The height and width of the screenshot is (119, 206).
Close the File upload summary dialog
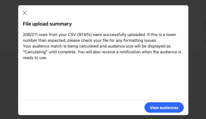pyautogui.click(x=25, y=13)
